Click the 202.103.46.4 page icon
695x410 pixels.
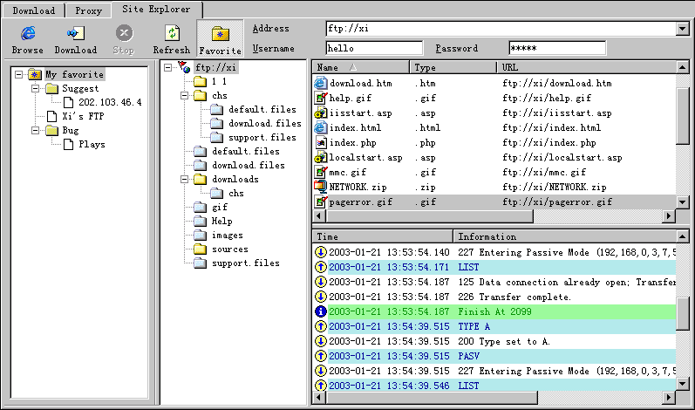(x=68, y=102)
